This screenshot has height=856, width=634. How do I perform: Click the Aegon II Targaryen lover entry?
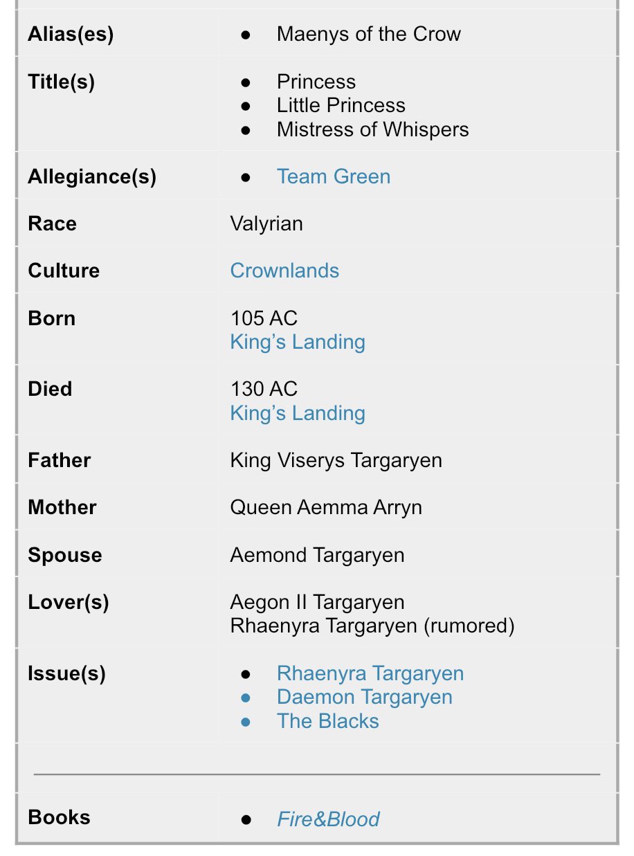317,602
